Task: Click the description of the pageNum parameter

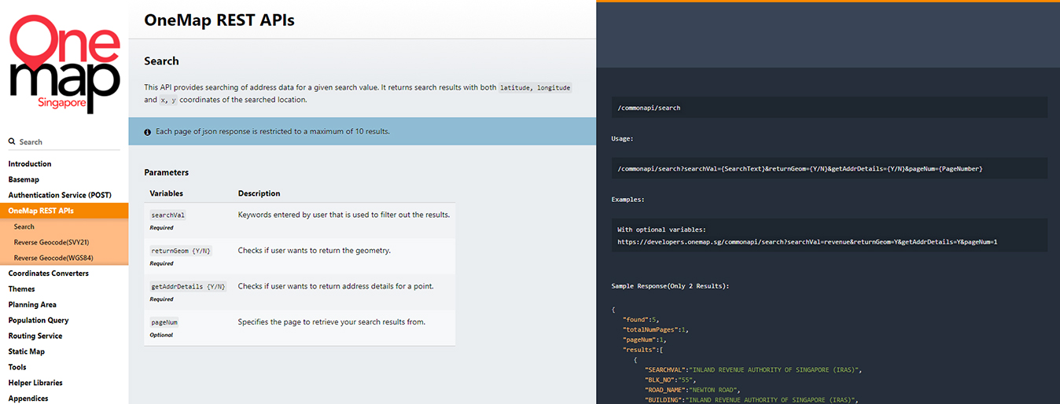Action: 332,322
